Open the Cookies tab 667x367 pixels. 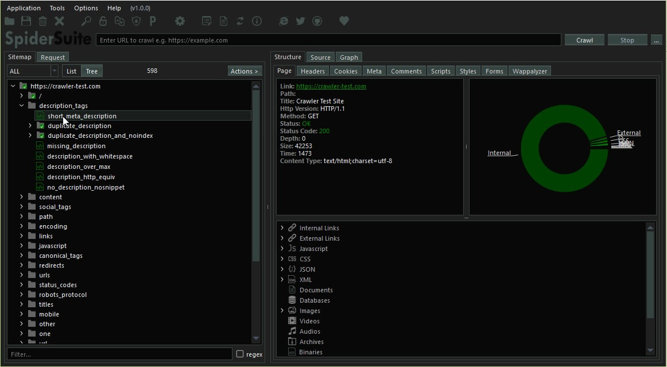[346, 71]
